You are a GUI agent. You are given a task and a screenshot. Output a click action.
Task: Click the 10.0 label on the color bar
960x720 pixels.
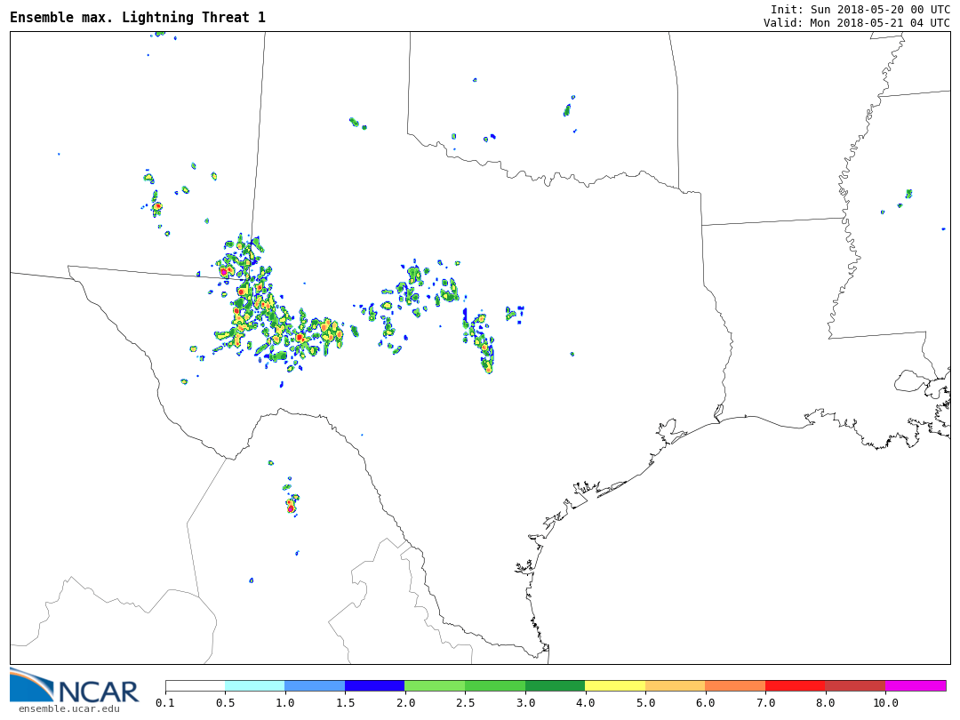click(x=885, y=703)
